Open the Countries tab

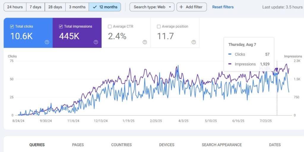121,145
